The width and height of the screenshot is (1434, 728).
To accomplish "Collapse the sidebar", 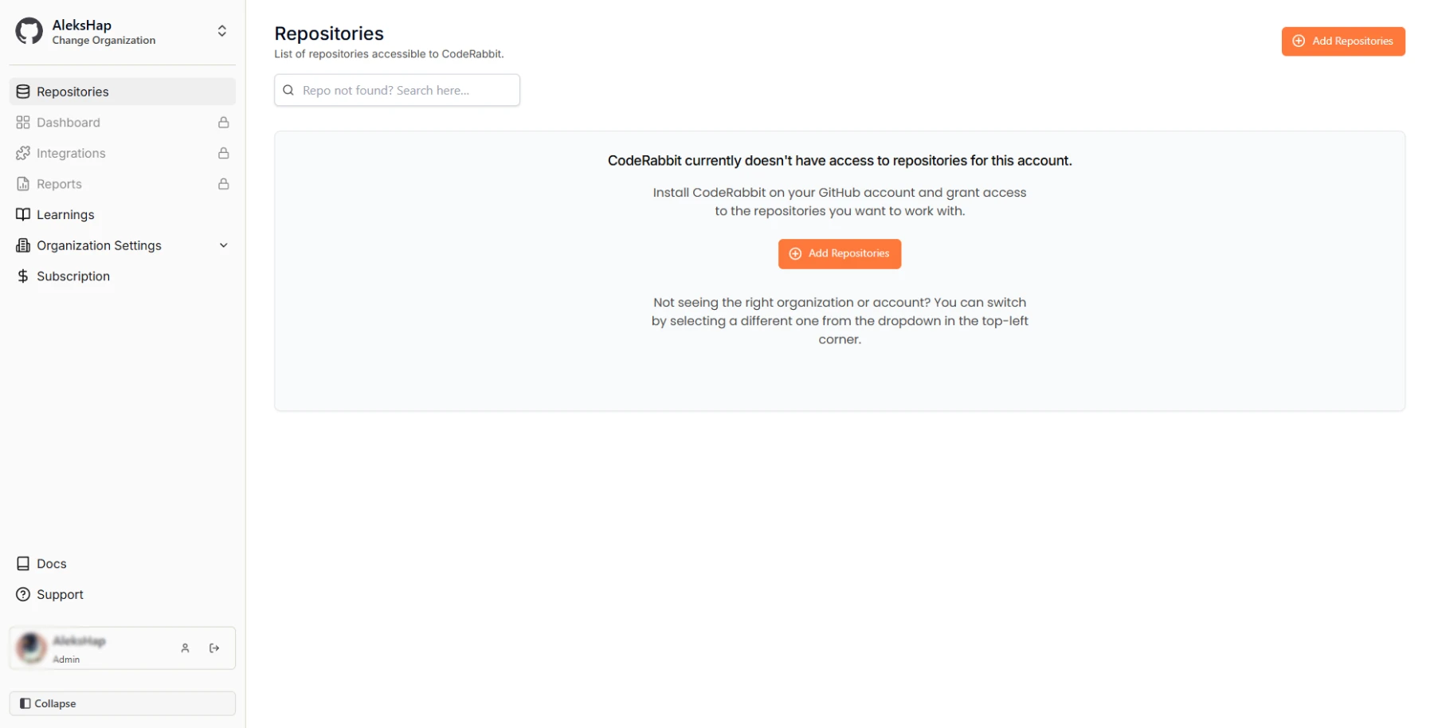I will coord(121,703).
